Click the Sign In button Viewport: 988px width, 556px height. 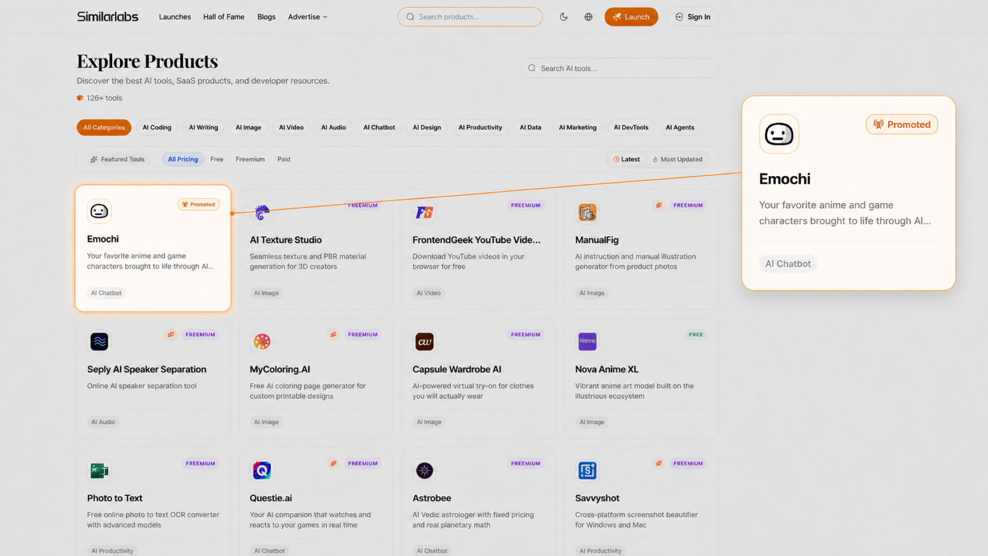[x=693, y=17]
